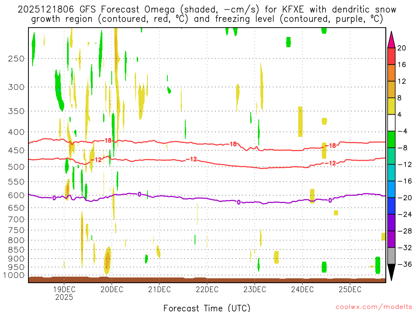
Task: Choose the yellow swatch between 4 and 8
Action: [391, 106]
